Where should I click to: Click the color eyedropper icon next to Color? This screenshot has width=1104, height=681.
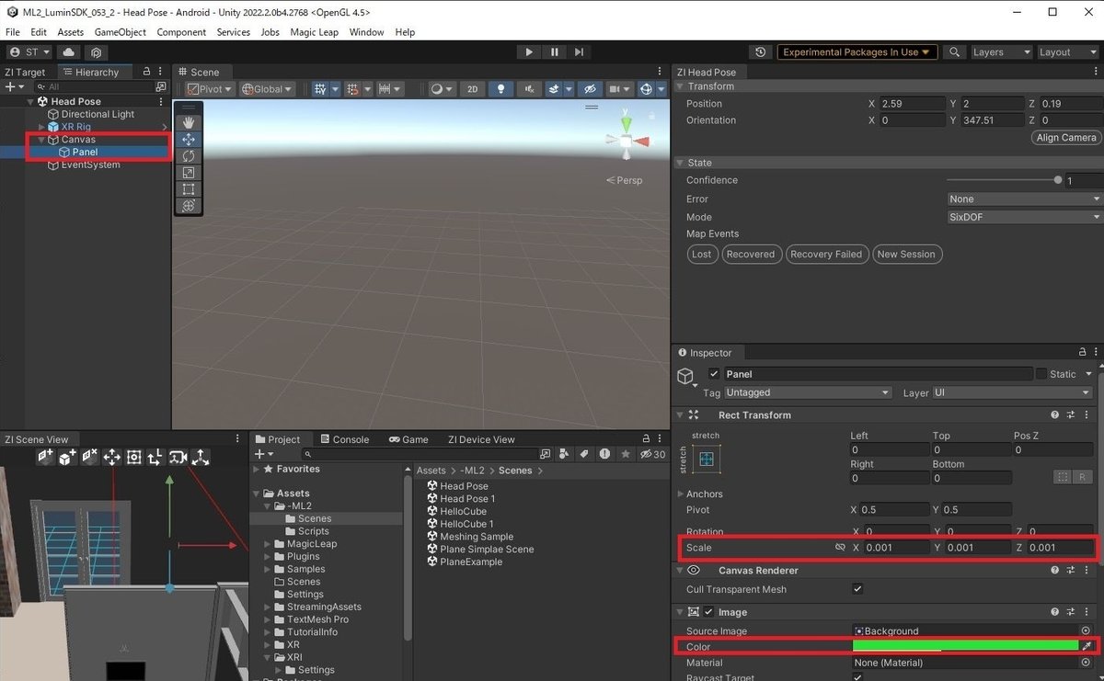[x=1087, y=645]
